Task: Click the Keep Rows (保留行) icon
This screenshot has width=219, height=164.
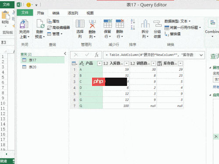Action: pyautogui.click(x=108, y=24)
